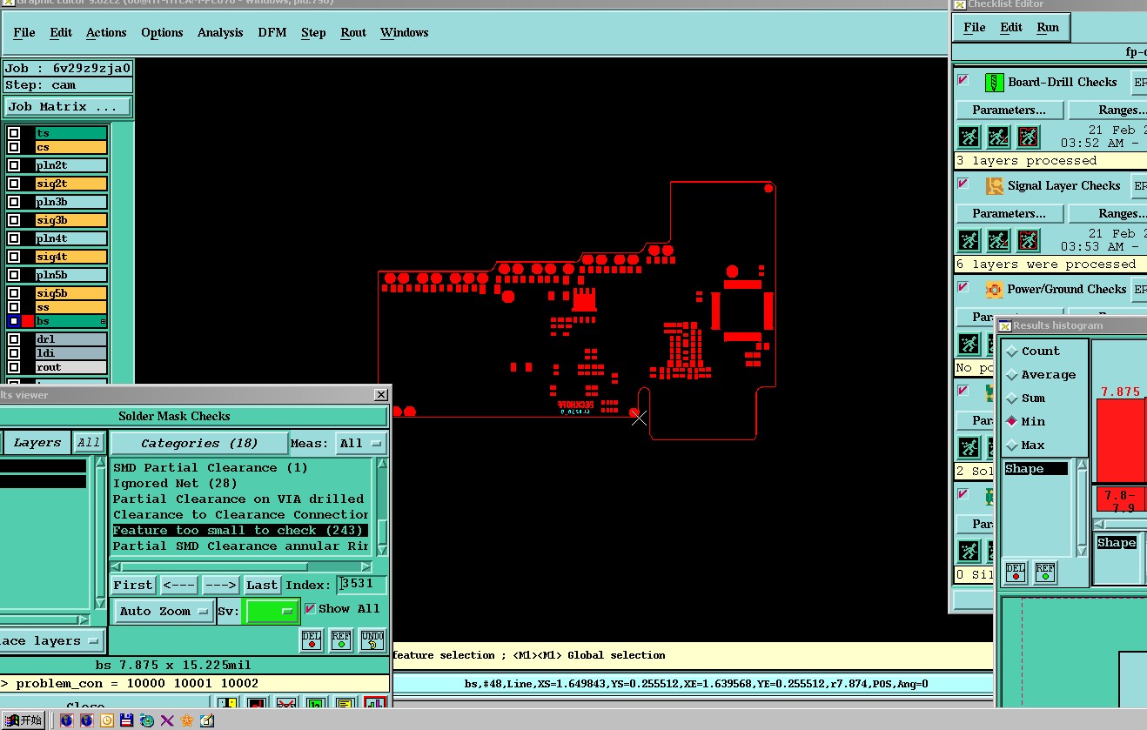Click REF icon in Results histogram window
Viewport: 1147px width, 730px height.
pos(1045,572)
